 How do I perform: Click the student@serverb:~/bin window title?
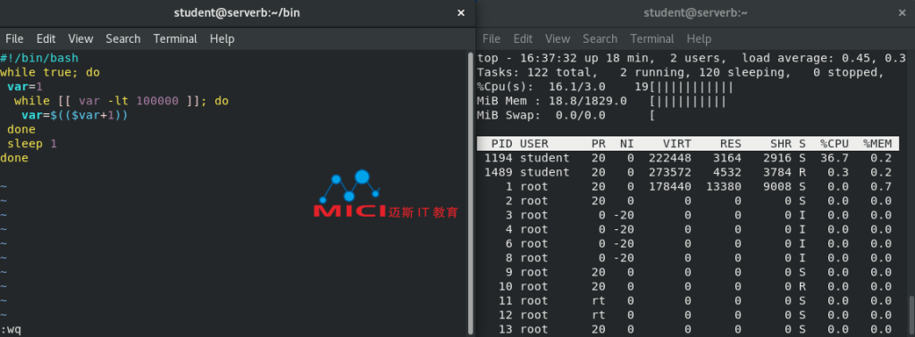tap(237, 12)
